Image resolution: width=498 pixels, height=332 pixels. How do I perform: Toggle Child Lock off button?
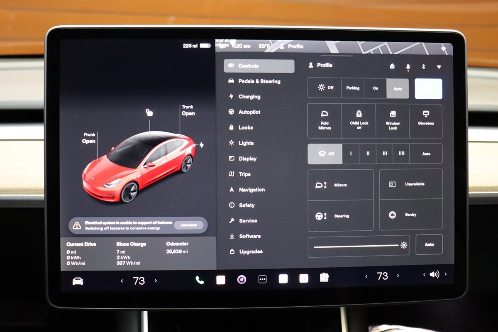(x=359, y=120)
